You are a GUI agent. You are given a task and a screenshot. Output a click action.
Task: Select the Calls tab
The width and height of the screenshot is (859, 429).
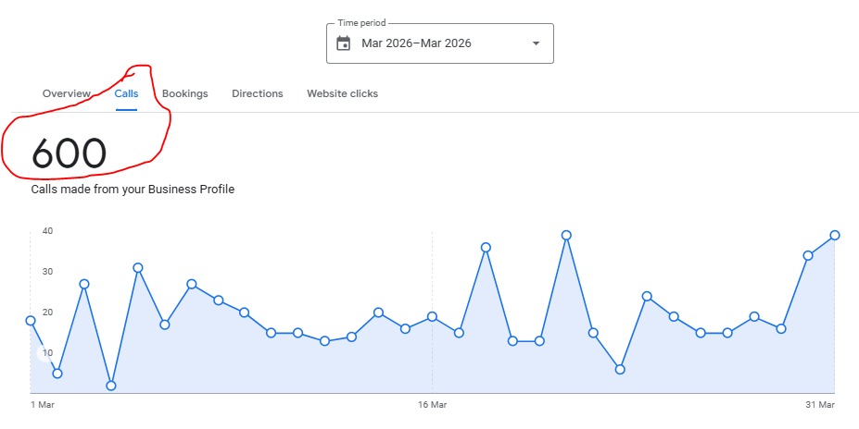pyautogui.click(x=127, y=93)
